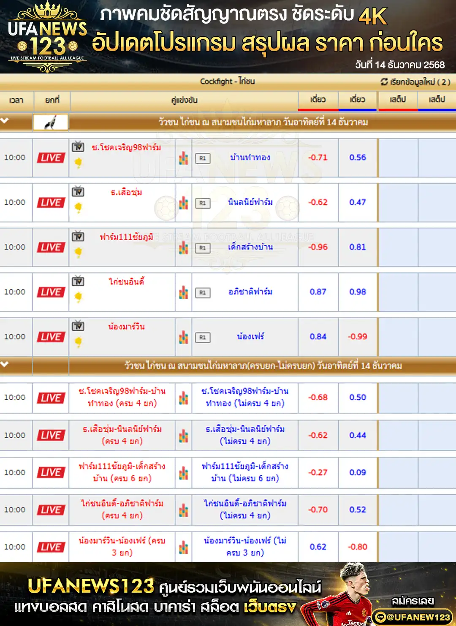
Task: Click yellow favorite marker under ไก่ชนอินดี้ TV icon
Action: pos(78,297)
